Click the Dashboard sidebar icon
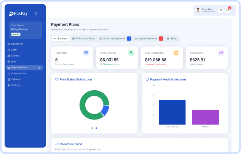Viewport: 241px width, 154px height. pos(9,44)
